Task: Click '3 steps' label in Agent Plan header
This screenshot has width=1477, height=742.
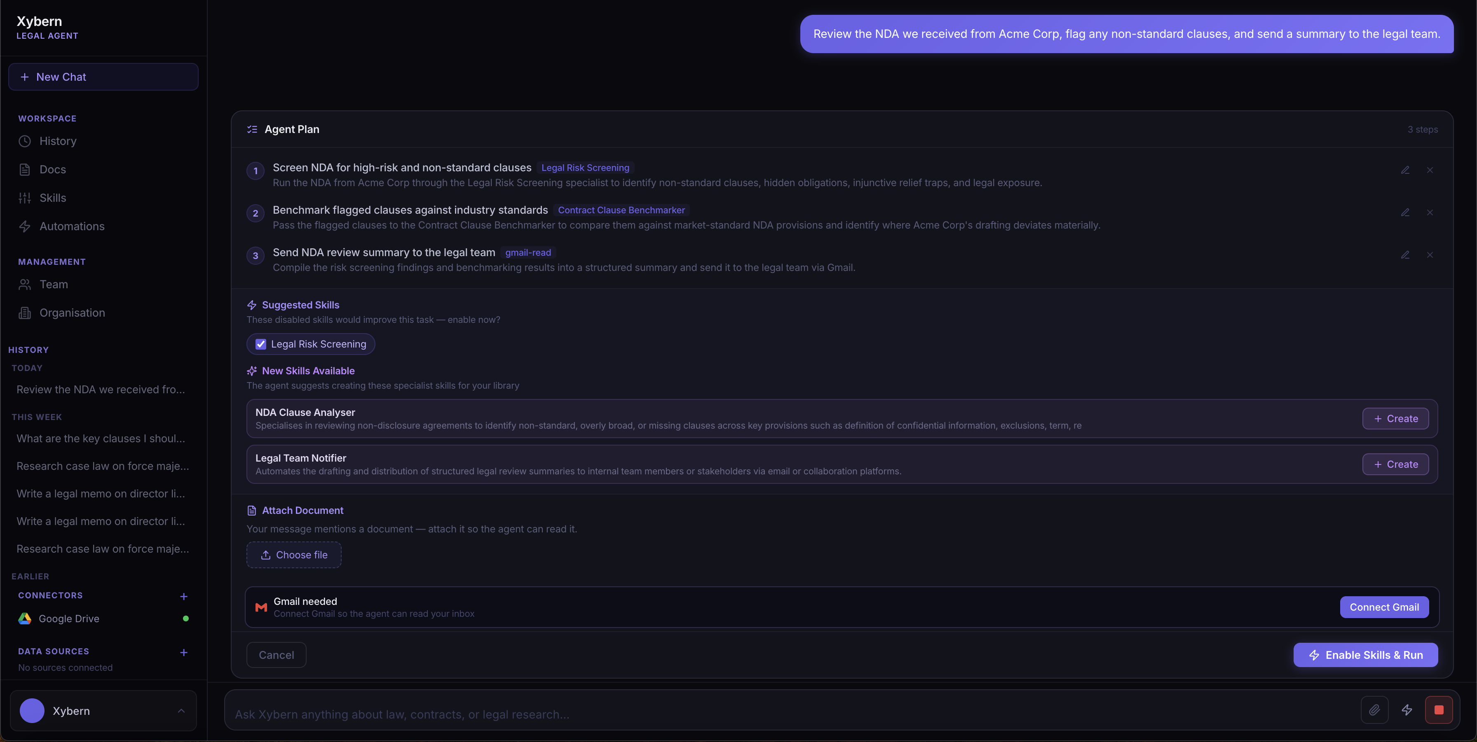Action: (1423, 129)
